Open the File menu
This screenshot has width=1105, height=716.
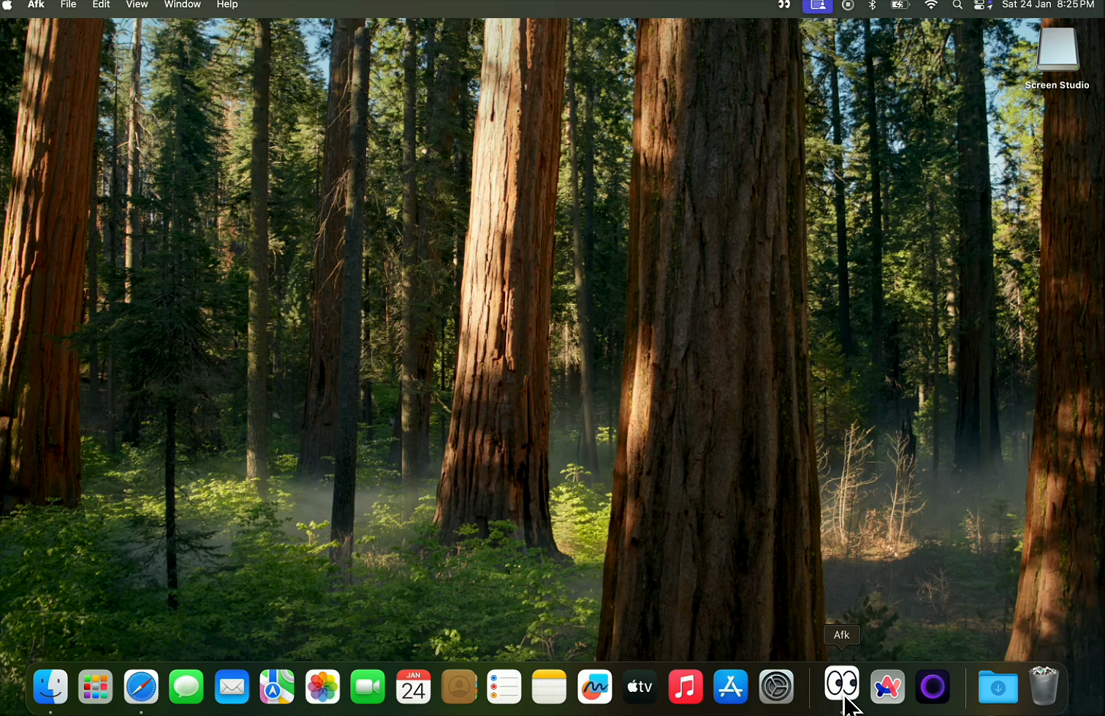coord(68,5)
